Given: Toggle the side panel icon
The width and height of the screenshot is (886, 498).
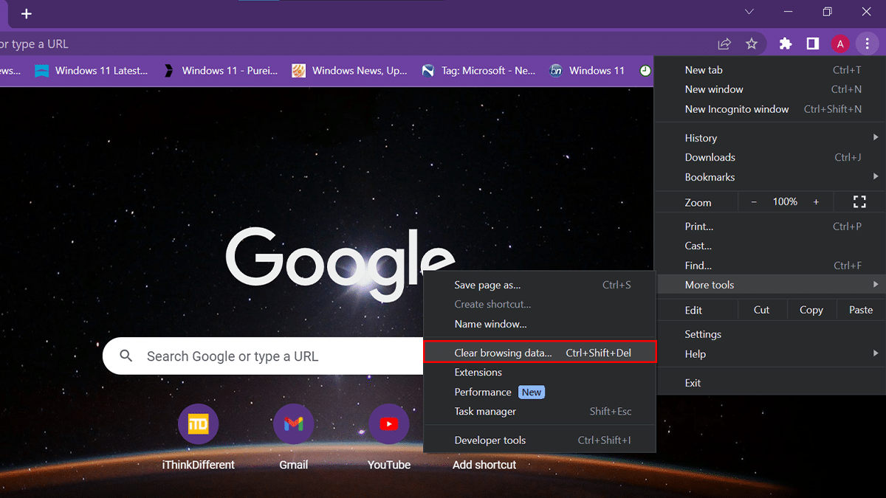Looking at the screenshot, I should click(x=813, y=44).
